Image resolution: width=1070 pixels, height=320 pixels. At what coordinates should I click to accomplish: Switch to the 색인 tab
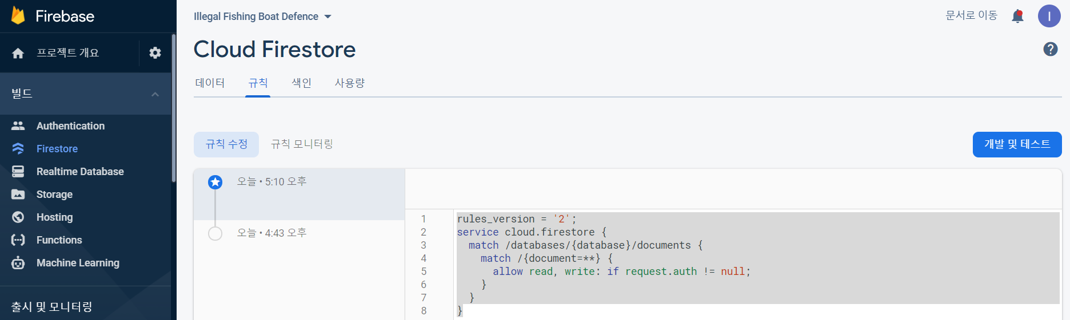(301, 83)
